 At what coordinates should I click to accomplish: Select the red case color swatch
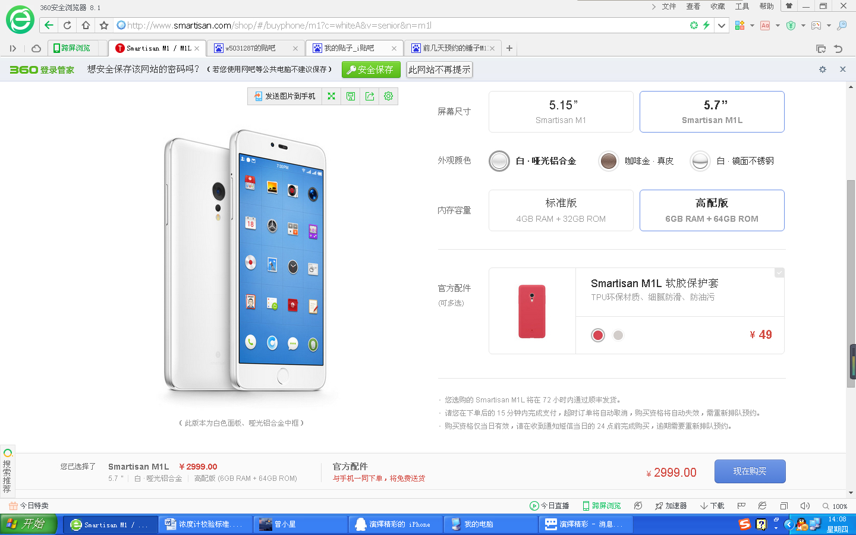click(x=598, y=335)
